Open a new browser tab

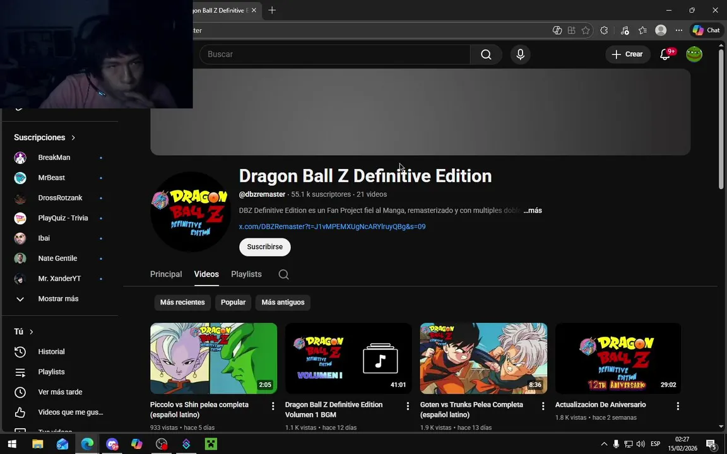pyautogui.click(x=272, y=10)
